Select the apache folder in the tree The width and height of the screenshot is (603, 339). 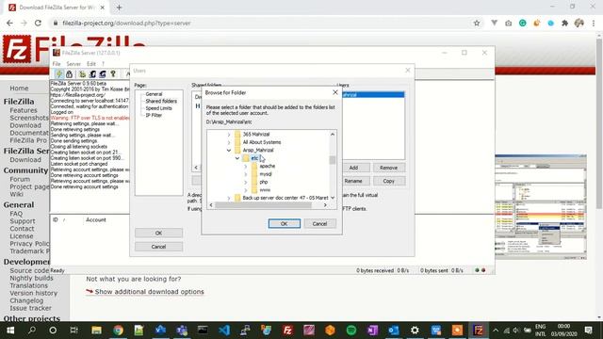(x=268, y=166)
